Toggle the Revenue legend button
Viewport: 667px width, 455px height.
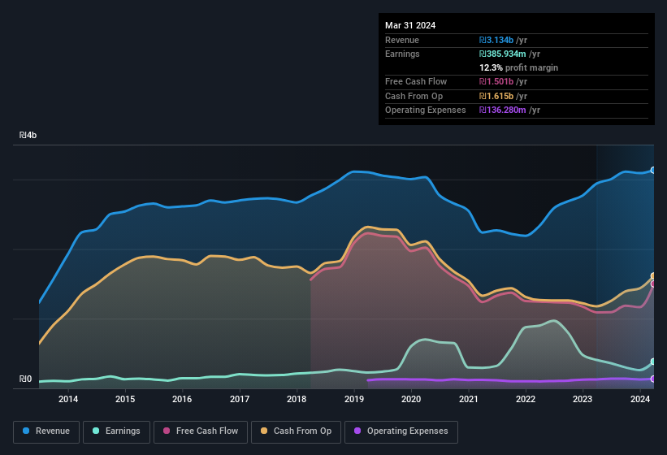46,431
